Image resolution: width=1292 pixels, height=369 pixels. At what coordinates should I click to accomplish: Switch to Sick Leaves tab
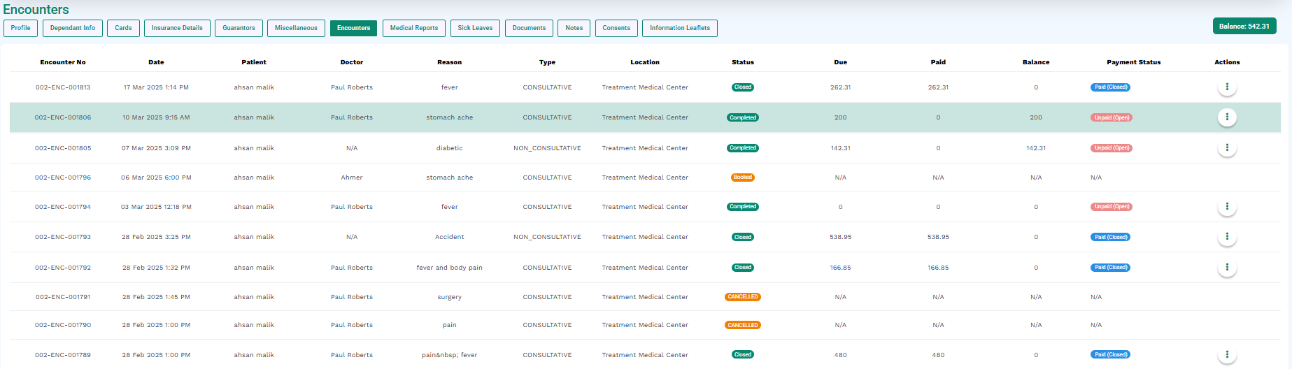[475, 28]
